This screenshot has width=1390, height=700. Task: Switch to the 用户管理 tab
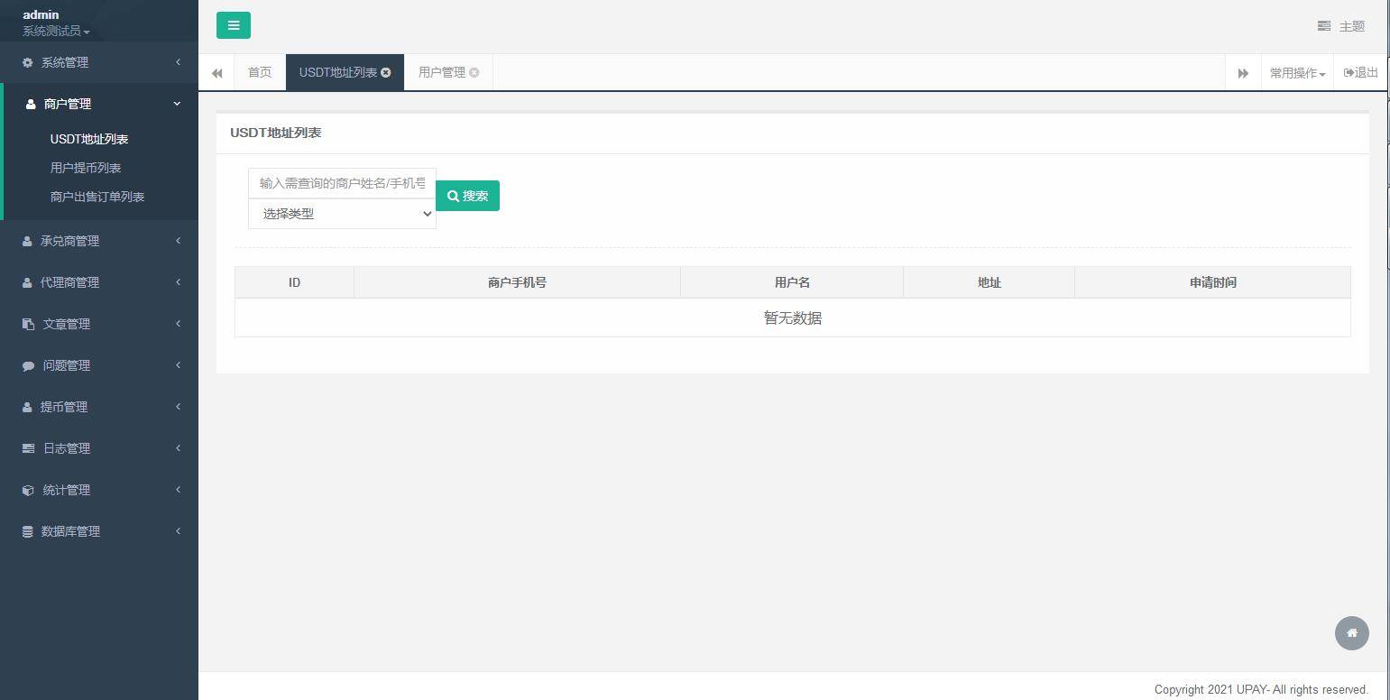pos(442,72)
